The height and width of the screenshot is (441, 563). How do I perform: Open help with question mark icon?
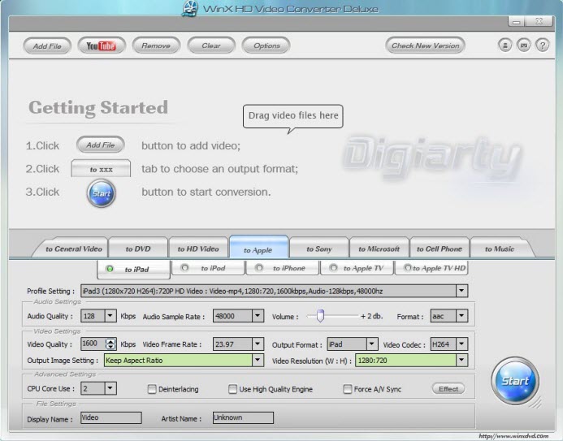click(542, 45)
